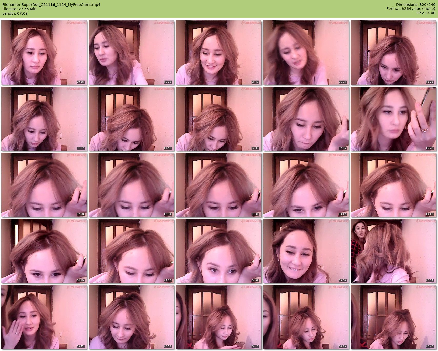Click the thumbnail marked 05:08
This screenshot has height=351, width=438.
click(306, 251)
